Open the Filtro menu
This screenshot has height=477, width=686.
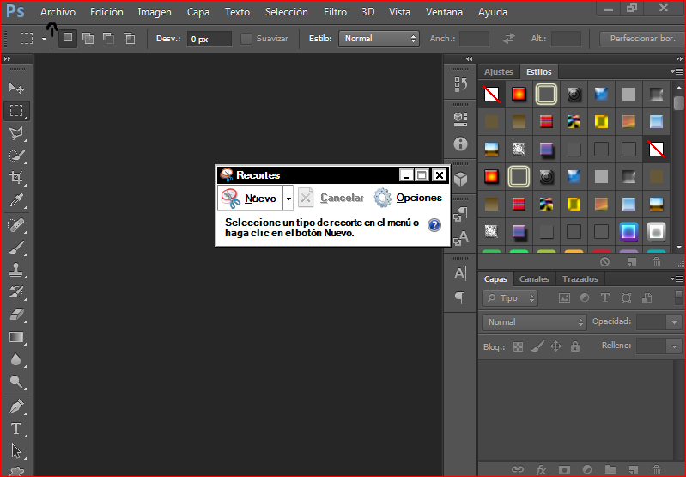335,12
